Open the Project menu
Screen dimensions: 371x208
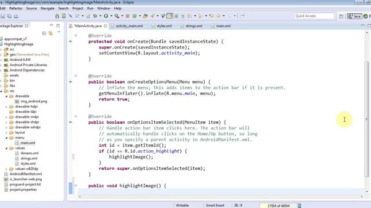coord(78,8)
